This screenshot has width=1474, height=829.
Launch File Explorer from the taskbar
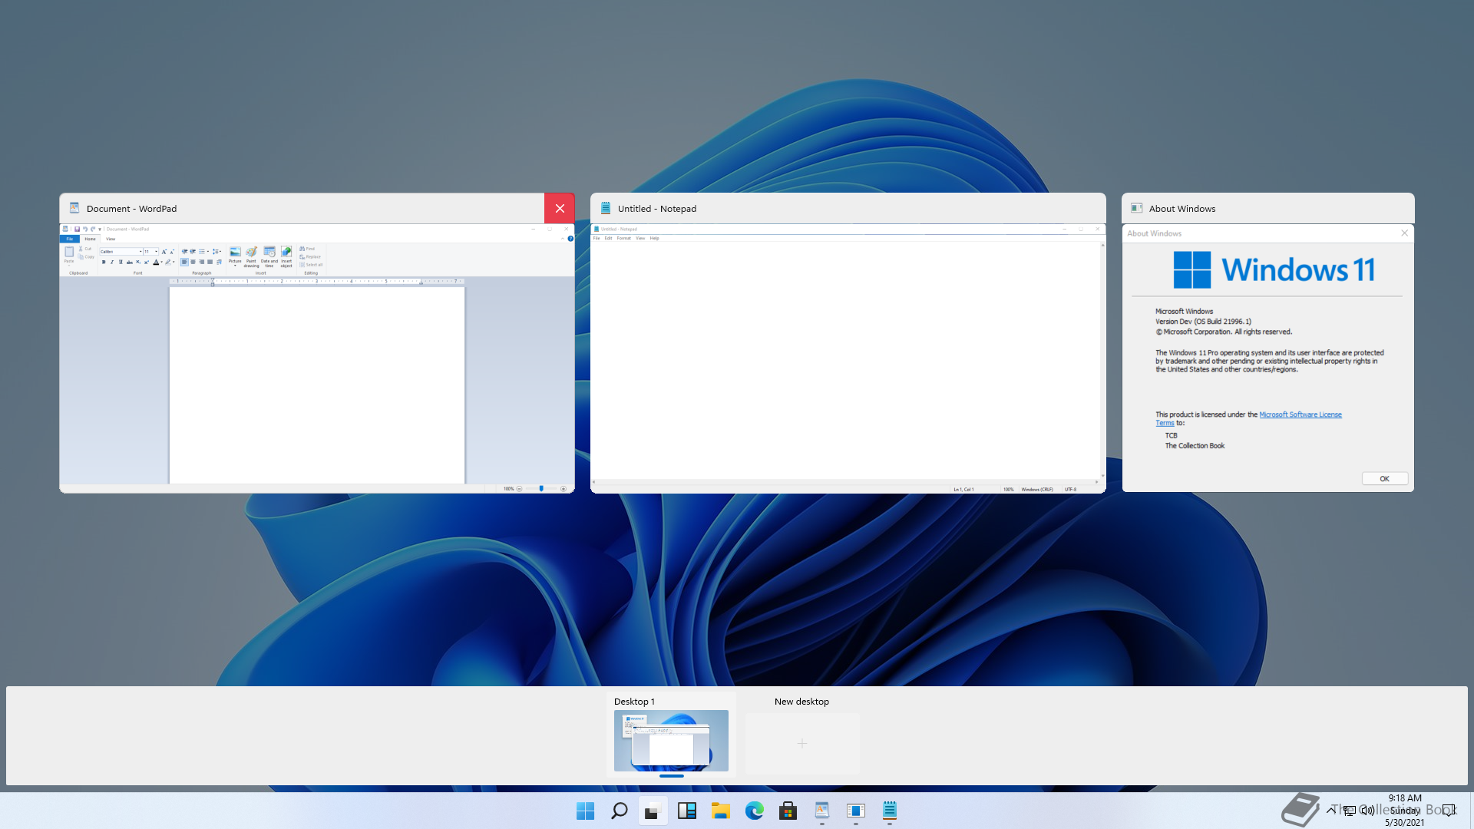[720, 811]
